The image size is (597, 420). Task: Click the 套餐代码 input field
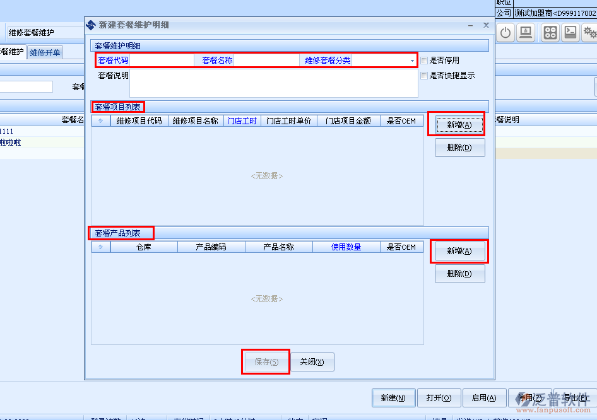[162, 61]
